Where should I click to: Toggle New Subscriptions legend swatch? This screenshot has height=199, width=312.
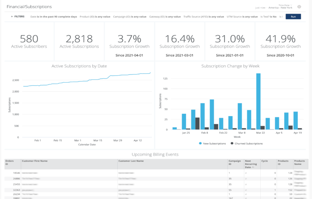pyautogui.click(x=200, y=144)
